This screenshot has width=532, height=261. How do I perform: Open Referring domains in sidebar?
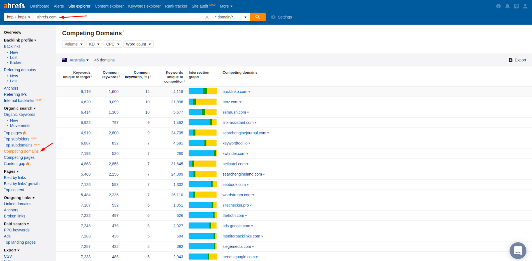tap(20, 70)
